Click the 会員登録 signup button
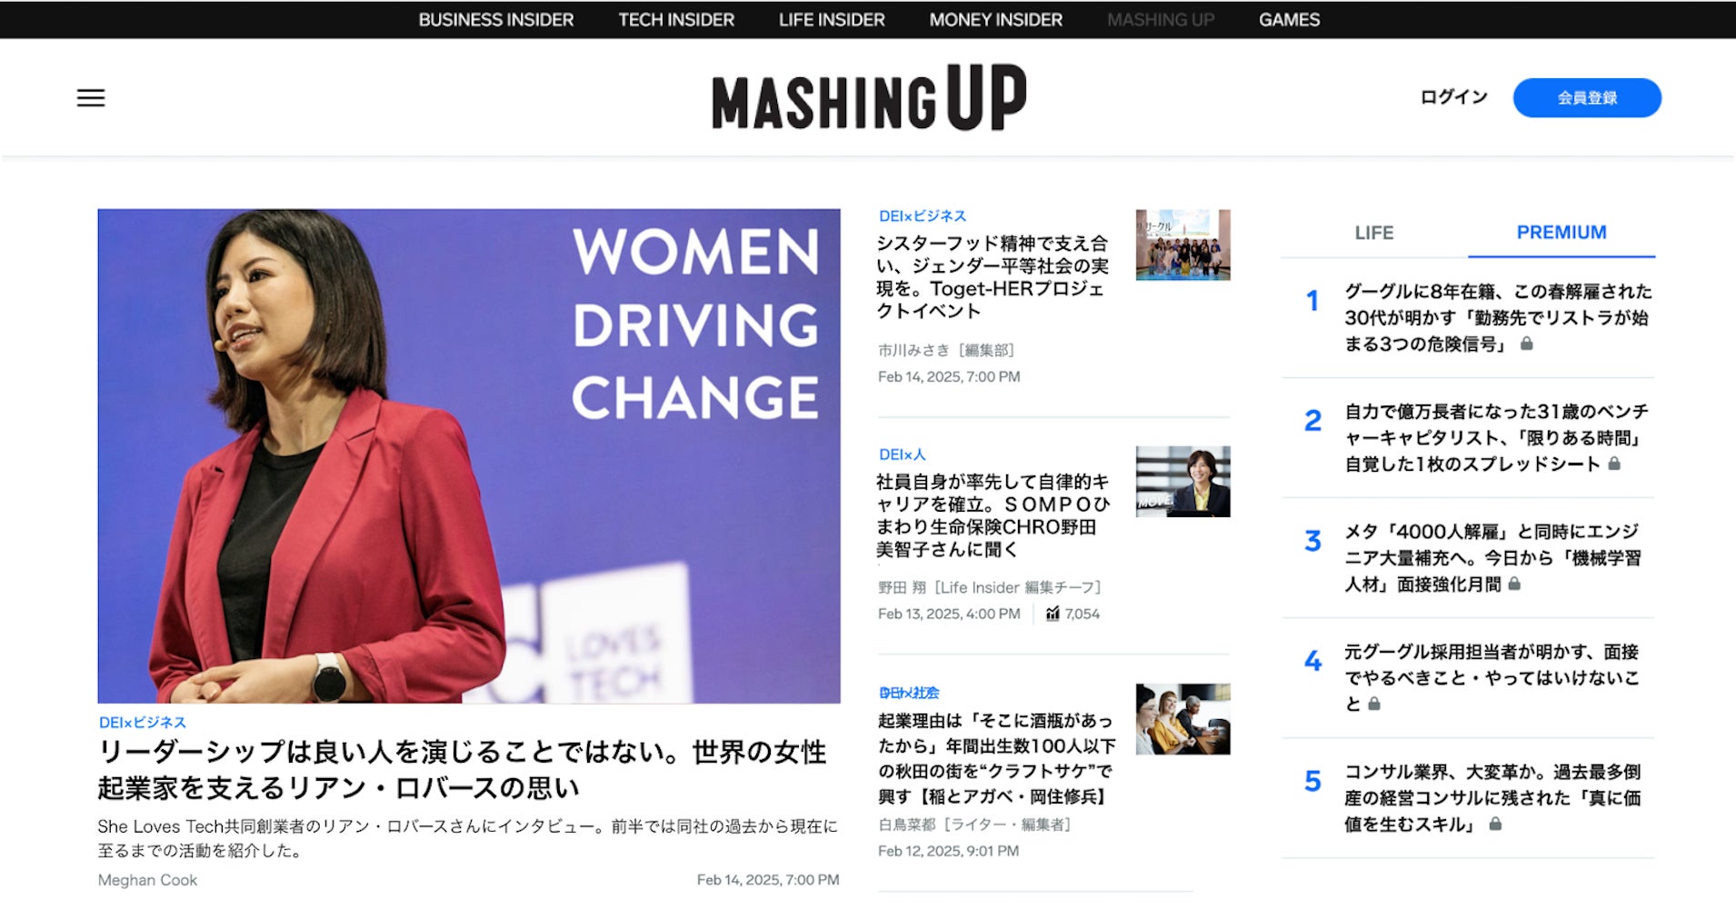The image size is (1736, 909). coord(1587,97)
